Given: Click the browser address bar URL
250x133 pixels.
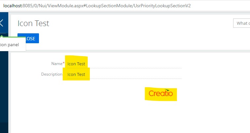Looking at the screenshot, I should 97,6.
